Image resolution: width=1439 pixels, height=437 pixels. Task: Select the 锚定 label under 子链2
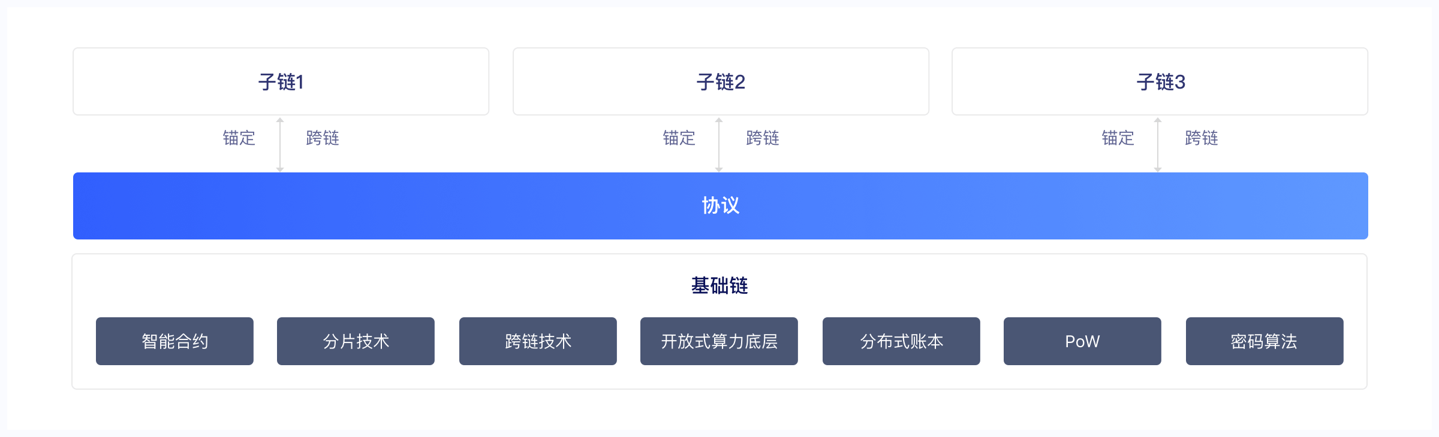point(679,138)
